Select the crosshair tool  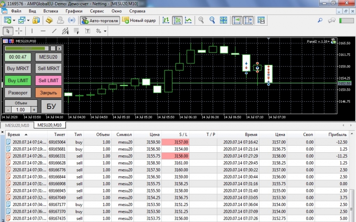[19, 31]
